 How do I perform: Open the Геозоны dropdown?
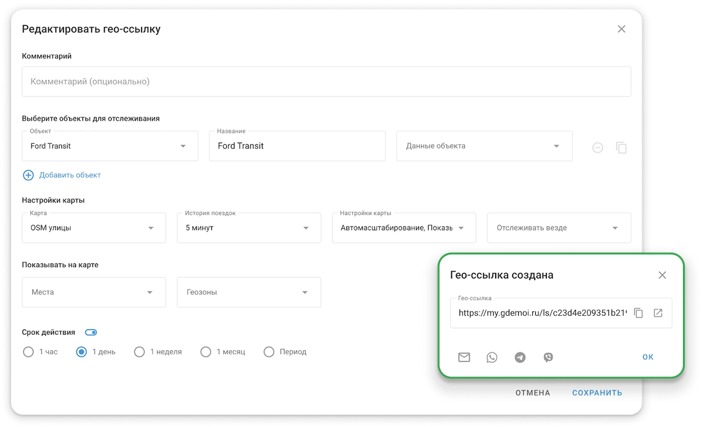pos(249,292)
